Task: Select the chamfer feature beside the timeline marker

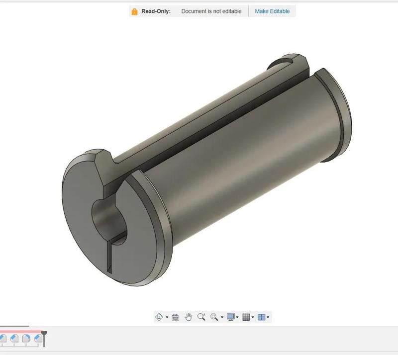Action: coord(38,338)
